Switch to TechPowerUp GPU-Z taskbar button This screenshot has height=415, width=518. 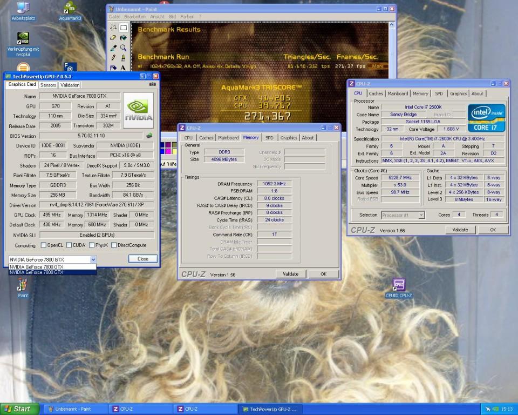[270, 409]
